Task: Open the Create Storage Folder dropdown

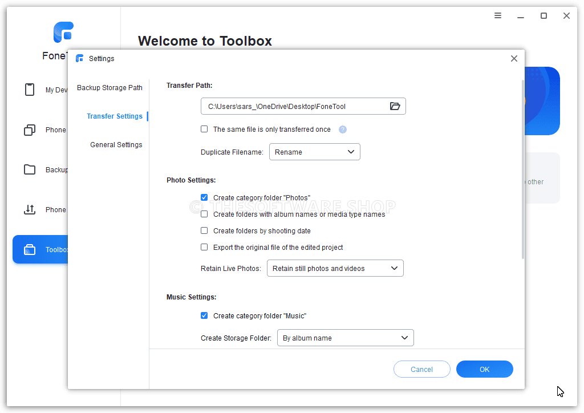Action: click(x=345, y=338)
